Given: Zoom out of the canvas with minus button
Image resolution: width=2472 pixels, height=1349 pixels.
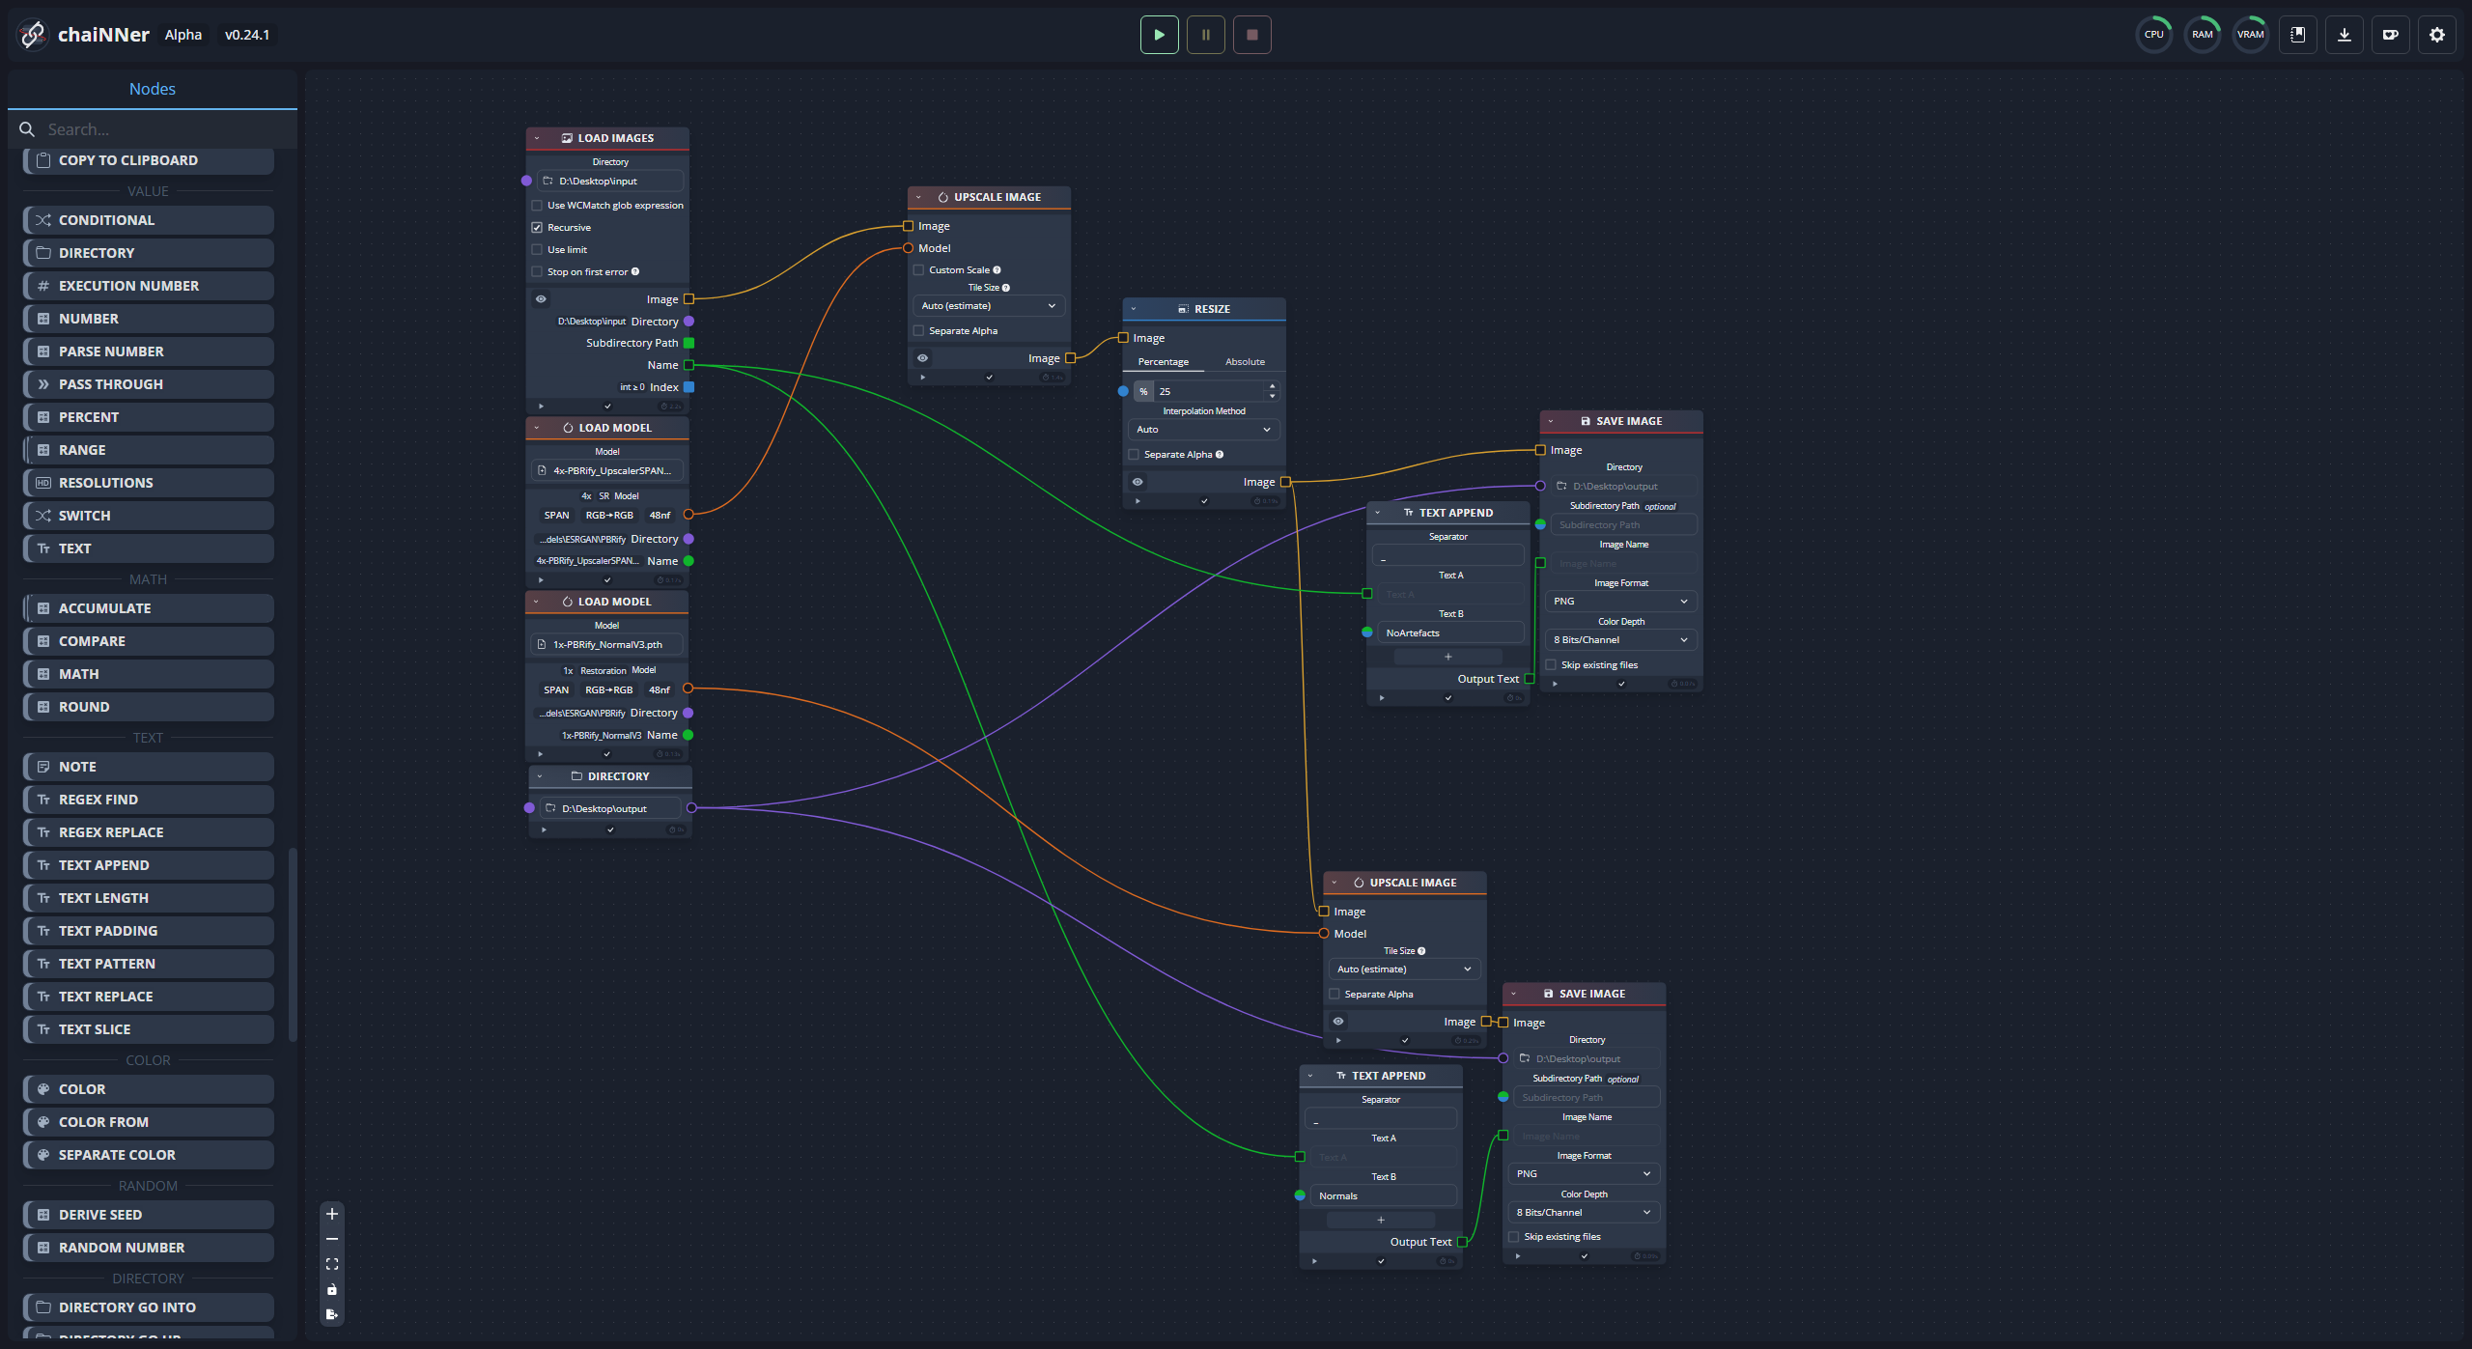Looking at the screenshot, I should [x=331, y=1239].
